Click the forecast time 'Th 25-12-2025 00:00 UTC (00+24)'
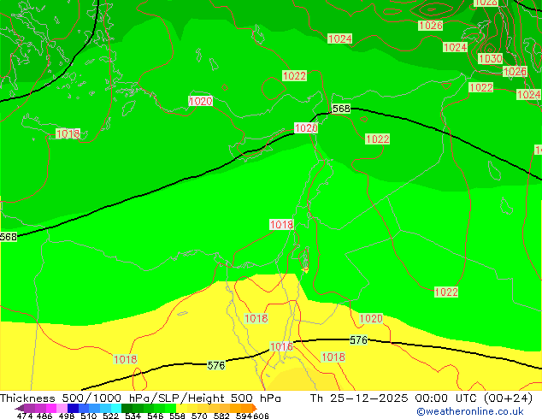 [x=421, y=398]
